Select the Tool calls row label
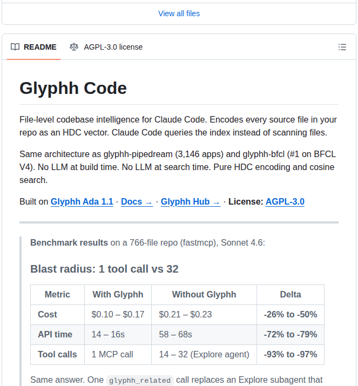Screen dimensions: 358x386 pos(57,355)
